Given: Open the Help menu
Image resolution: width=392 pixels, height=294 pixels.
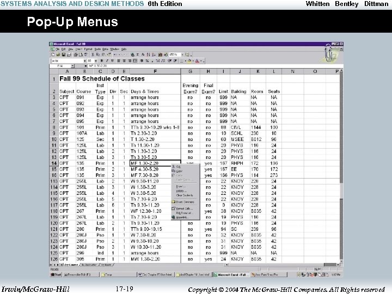Looking at the screenshot, I should (124, 49).
